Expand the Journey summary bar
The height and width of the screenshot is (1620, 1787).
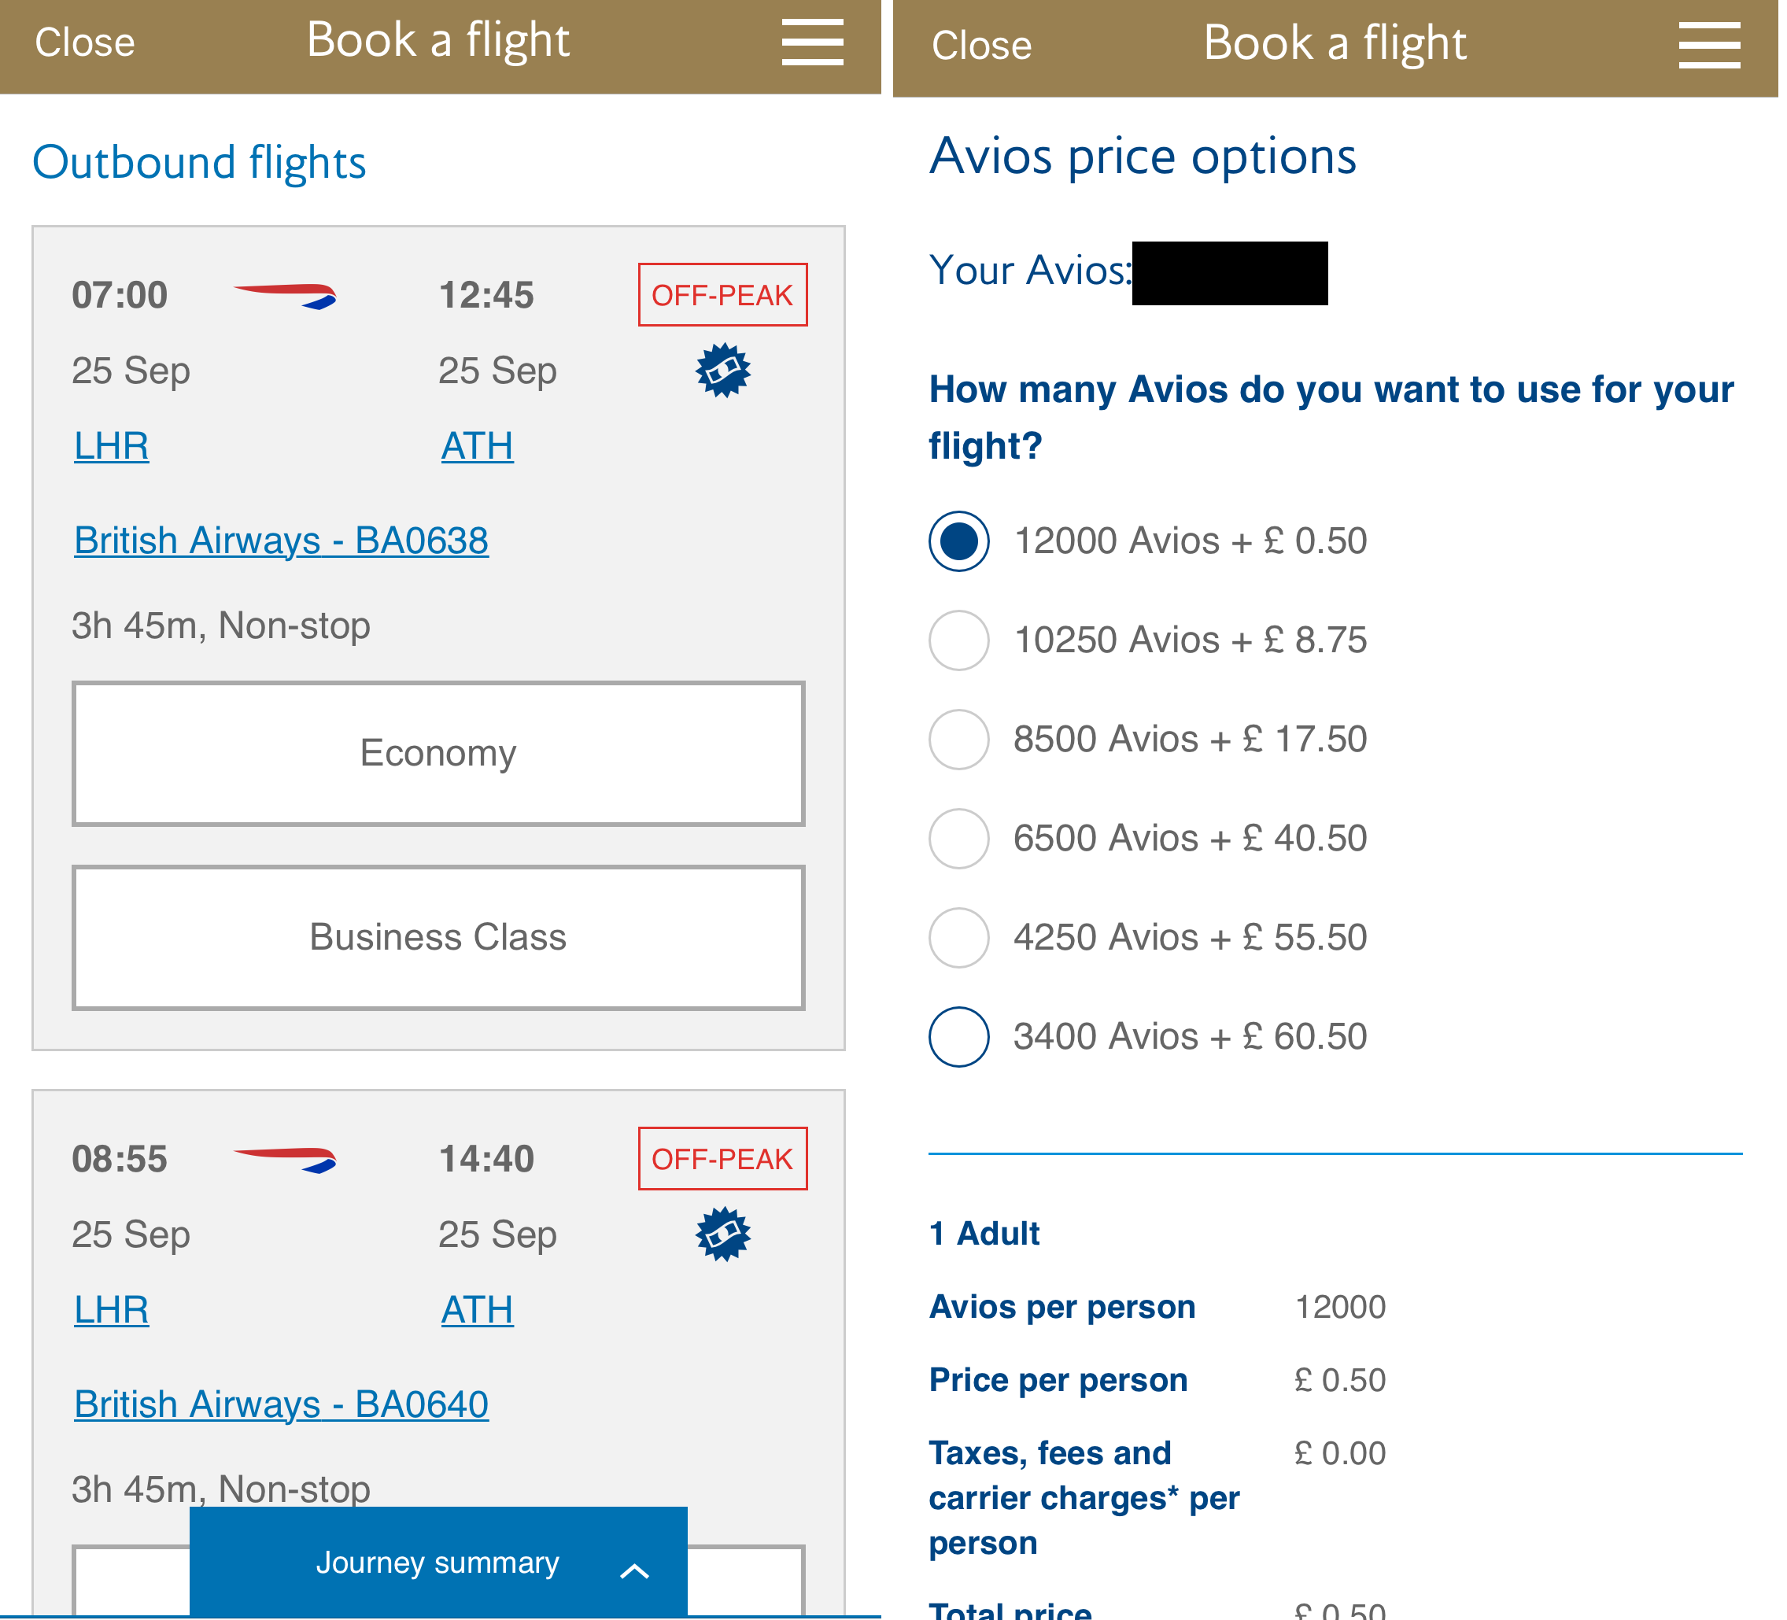pyautogui.click(x=438, y=1563)
